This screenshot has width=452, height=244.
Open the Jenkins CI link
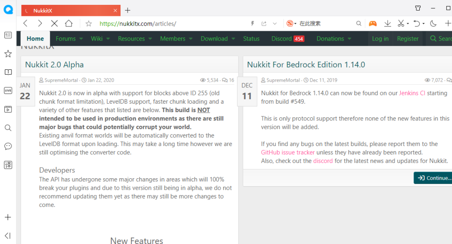412,93
